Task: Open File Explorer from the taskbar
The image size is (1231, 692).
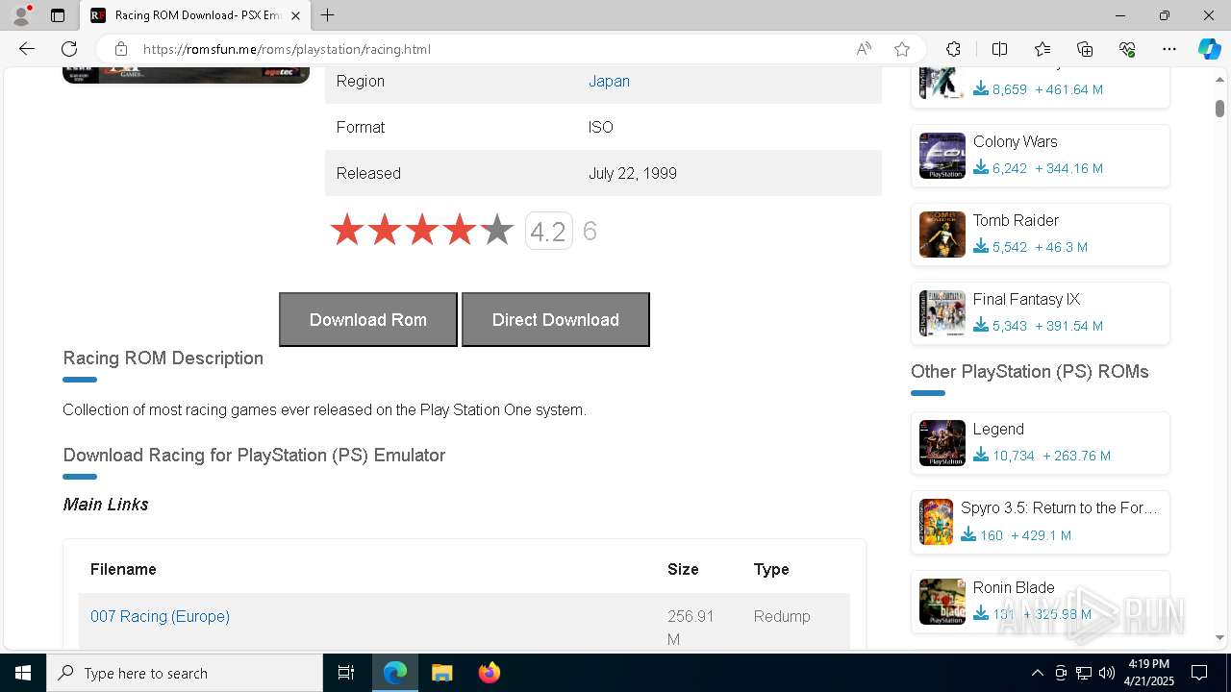Action: (441, 673)
